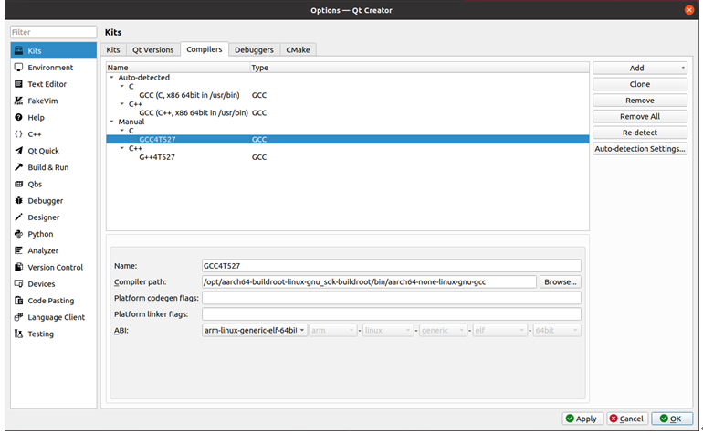Open the Add compiler dropdown button
703x435 pixels.
(x=640, y=68)
